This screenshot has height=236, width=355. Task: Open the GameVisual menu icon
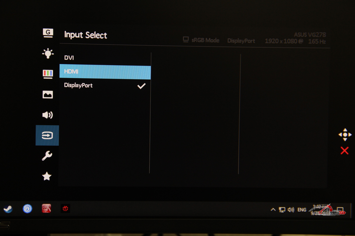click(x=48, y=33)
